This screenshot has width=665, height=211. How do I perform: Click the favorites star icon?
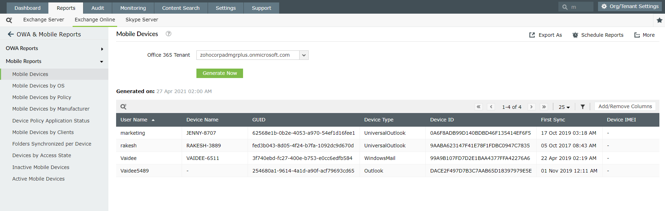[659, 20]
